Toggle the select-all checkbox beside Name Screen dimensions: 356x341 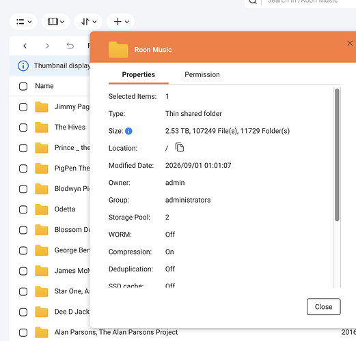tap(23, 87)
